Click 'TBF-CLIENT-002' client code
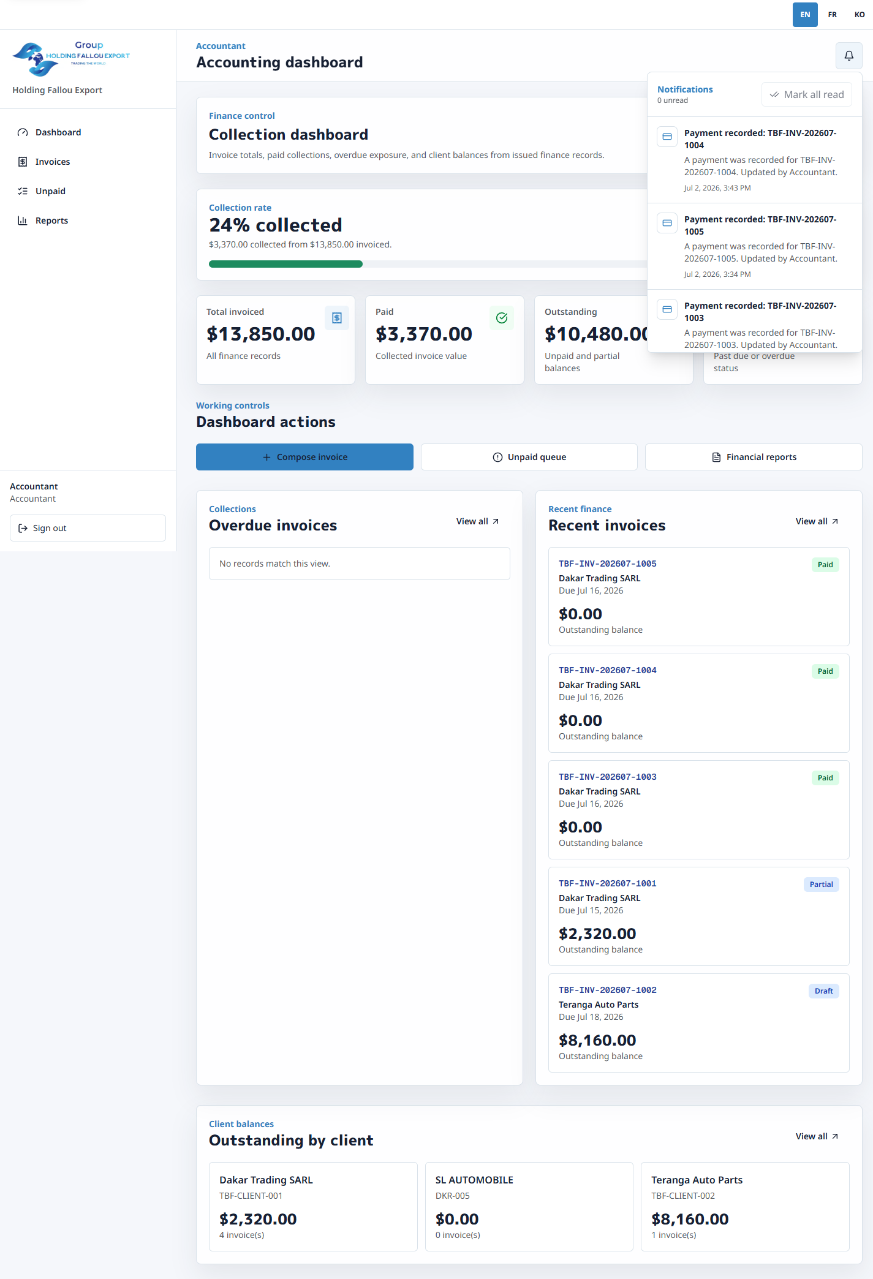 pyautogui.click(x=683, y=1196)
